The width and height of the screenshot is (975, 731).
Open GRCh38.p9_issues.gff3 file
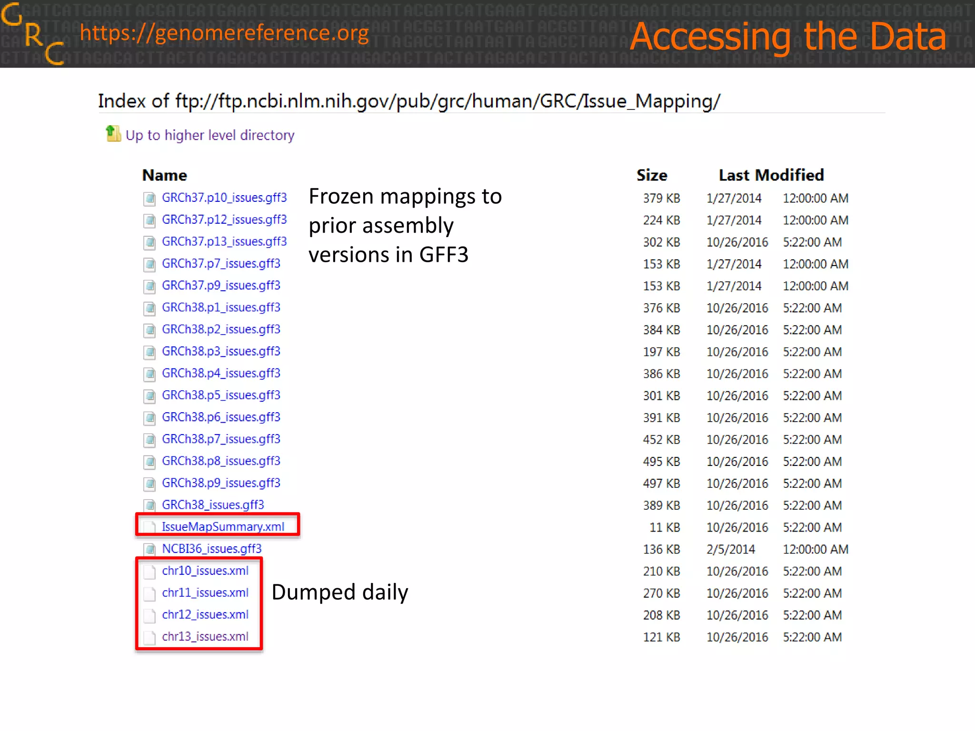pyautogui.click(x=221, y=482)
